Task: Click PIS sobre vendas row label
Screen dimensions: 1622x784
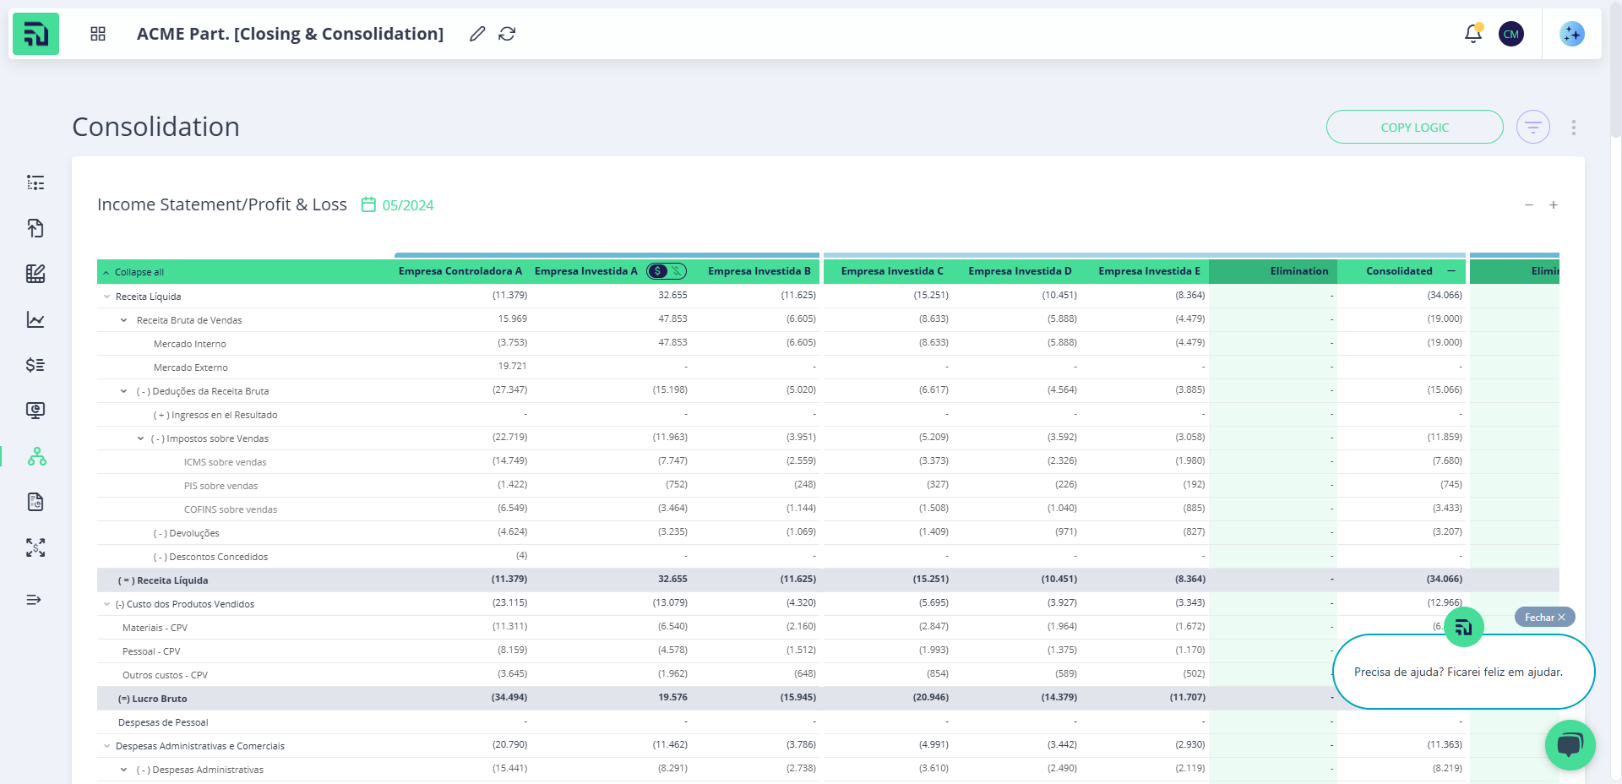Action: tap(221, 486)
